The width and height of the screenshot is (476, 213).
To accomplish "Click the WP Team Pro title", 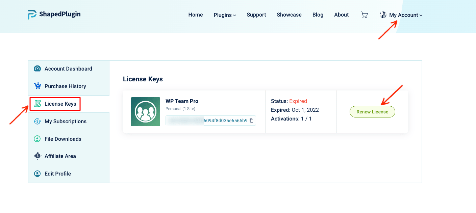I will coord(182,101).
